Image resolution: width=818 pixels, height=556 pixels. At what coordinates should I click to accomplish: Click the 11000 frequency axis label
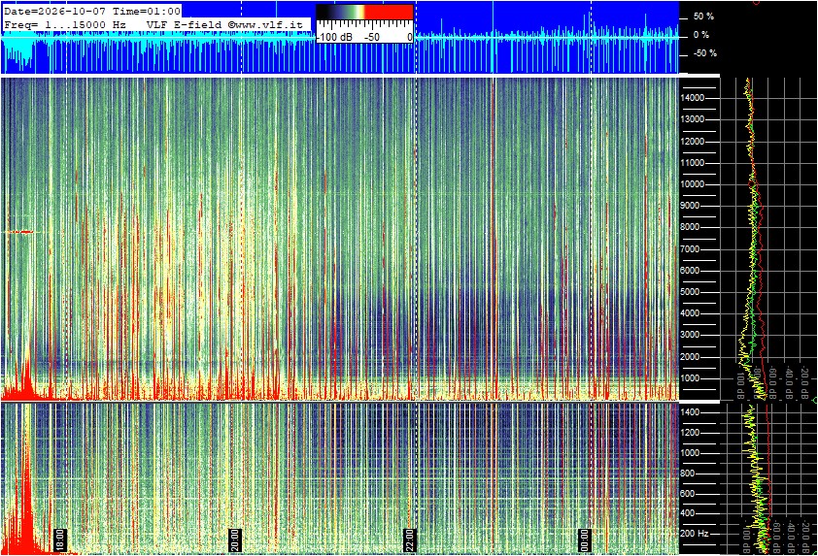(693, 163)
